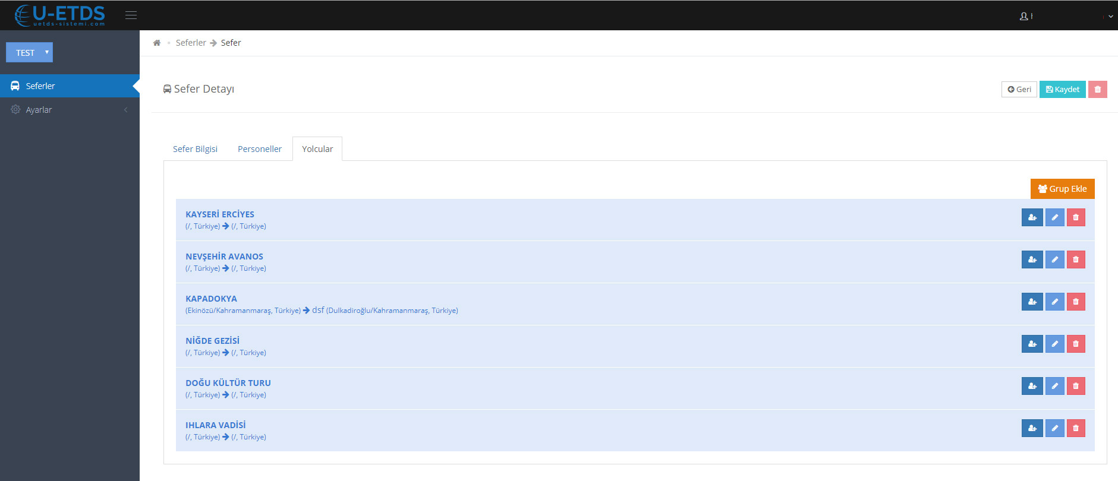
Task: Add passenger to DOĞU KÜLTÜR TURU group
Action: point(1032,386)
